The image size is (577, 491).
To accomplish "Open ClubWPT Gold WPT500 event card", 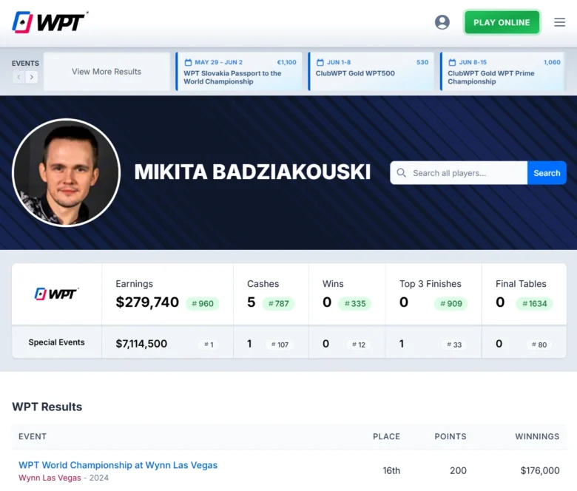I will 371,71.
